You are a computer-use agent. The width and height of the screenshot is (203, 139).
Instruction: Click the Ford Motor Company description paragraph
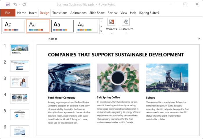(69, 112)
